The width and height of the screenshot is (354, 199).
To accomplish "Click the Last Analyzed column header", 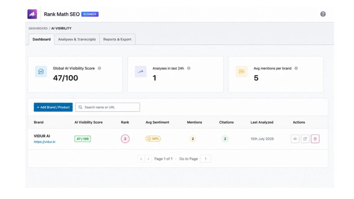I will coord(262,122).
